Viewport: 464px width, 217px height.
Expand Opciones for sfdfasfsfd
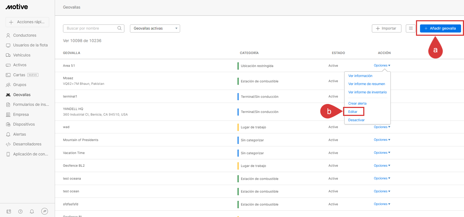pos(382,204)
